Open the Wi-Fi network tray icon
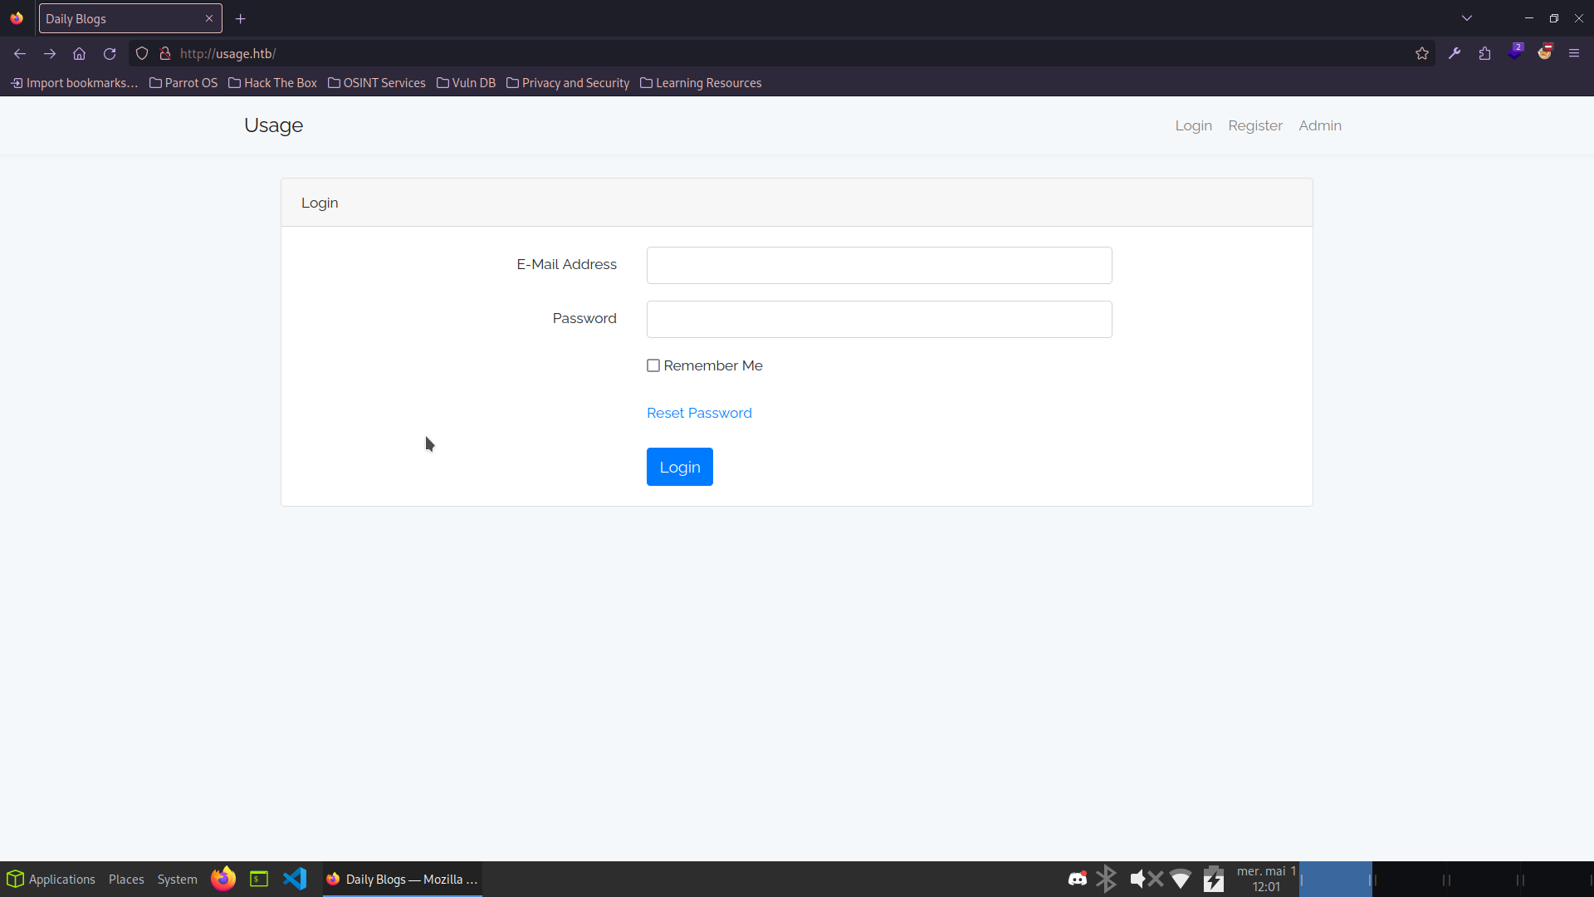1594x897 pixels. tap(1181, 879)
